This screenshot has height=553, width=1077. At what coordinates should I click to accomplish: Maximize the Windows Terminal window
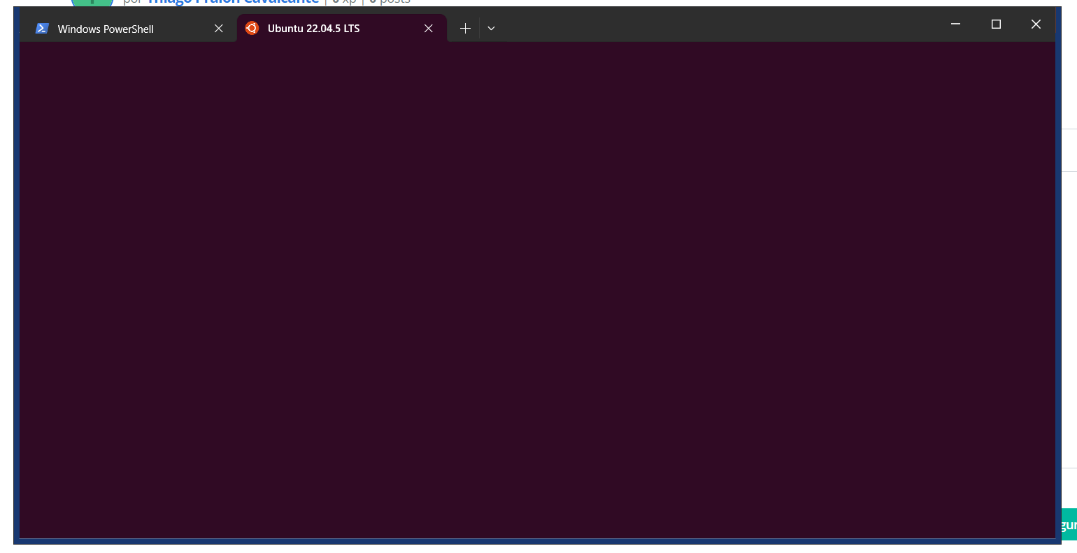point(996,24)
